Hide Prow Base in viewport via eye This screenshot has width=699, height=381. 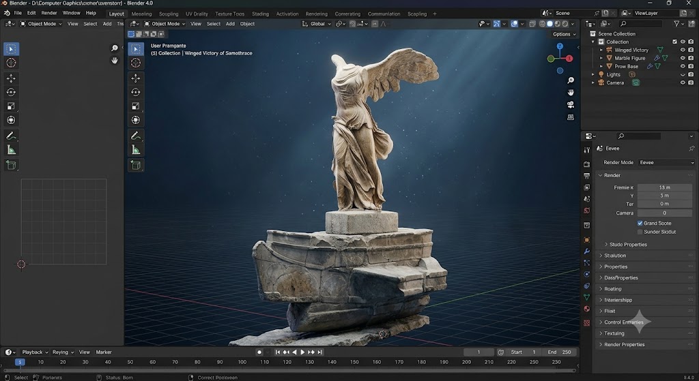tap(683, 66)
